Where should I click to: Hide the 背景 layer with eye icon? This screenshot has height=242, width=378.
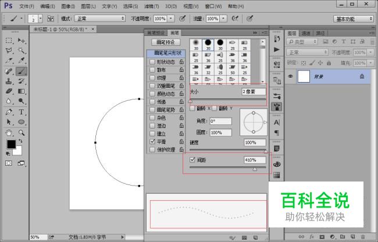[x=290, y=76]
